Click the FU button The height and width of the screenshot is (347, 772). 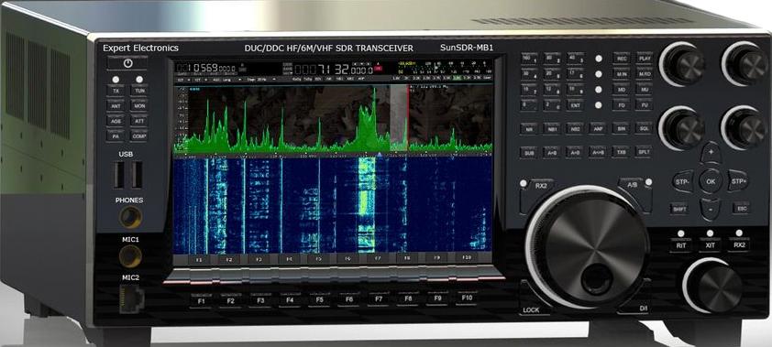(644, 104)
